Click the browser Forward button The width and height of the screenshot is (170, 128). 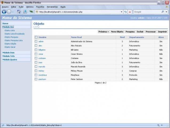click(9, 12)
